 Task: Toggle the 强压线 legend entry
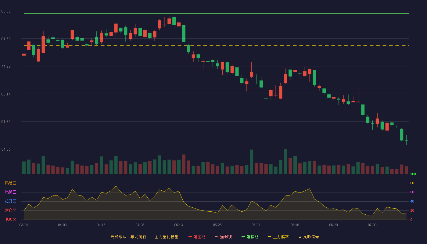[197, 237]
